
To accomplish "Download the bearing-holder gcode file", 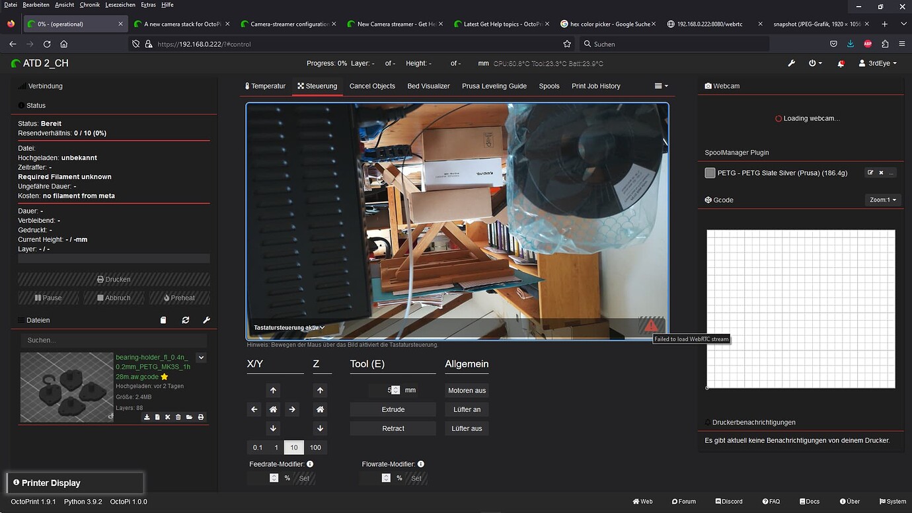I will click(x=147, y=417).
